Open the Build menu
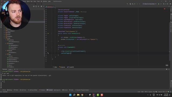 point(28,1)
